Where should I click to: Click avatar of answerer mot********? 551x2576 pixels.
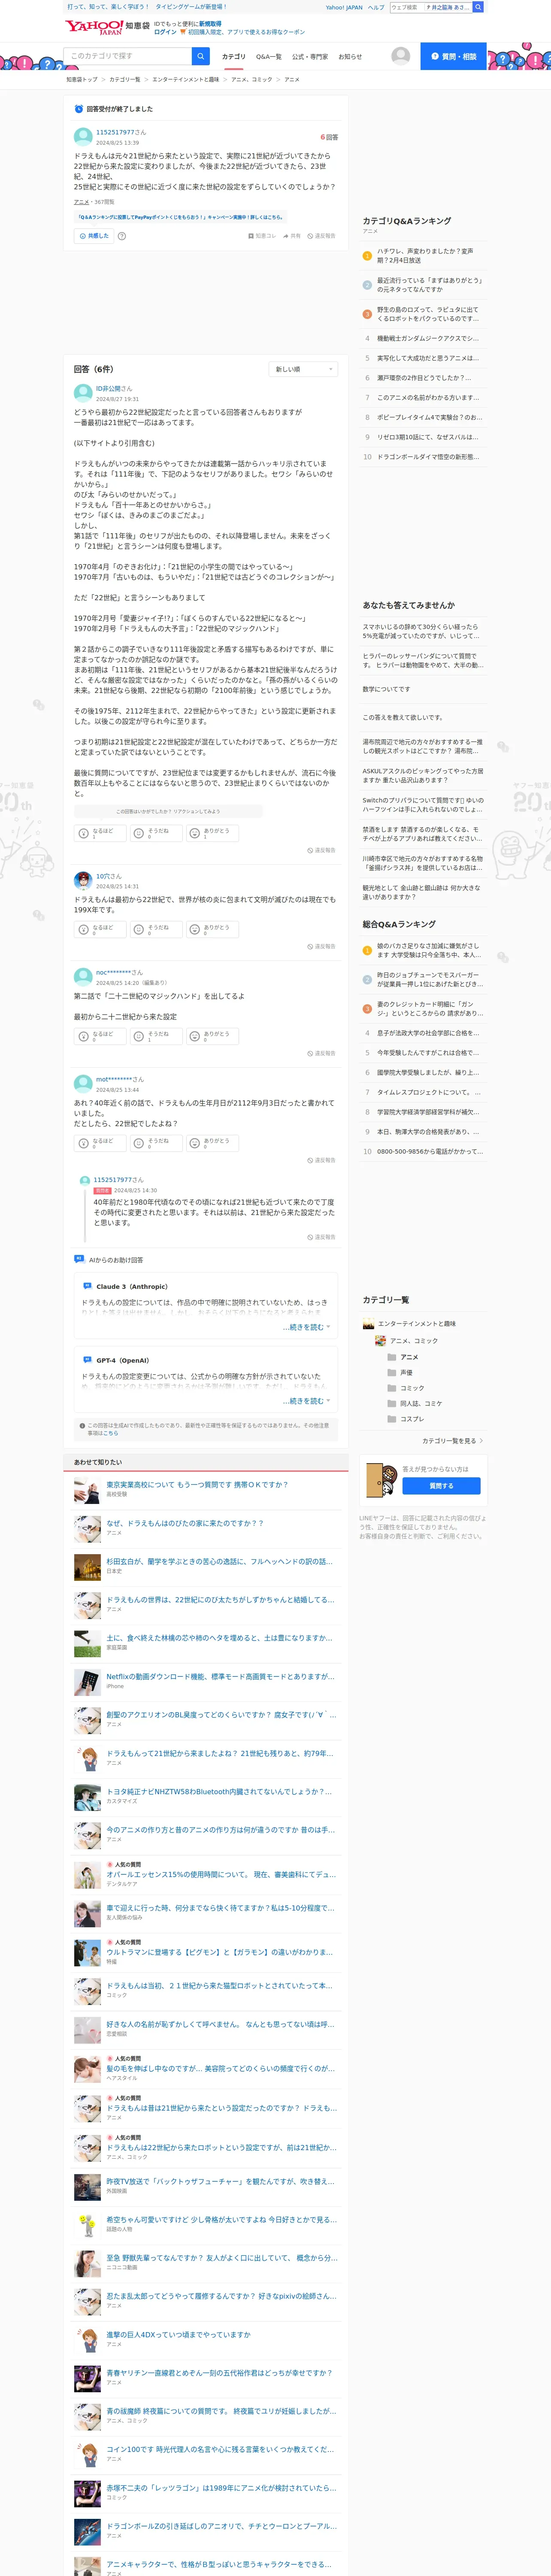coord(83,1084)
